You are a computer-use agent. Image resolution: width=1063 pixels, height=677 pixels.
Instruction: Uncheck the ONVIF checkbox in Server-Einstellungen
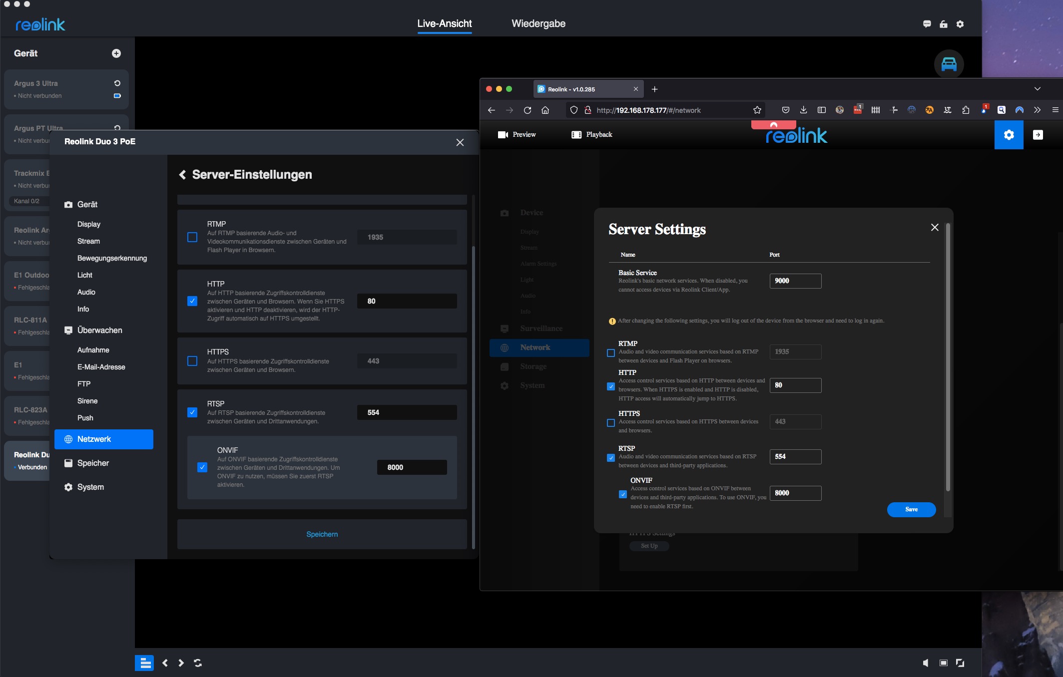pos(202,467)
